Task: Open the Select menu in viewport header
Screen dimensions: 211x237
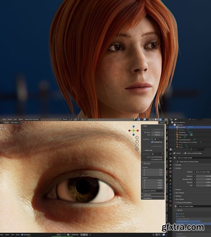Action: [10, 119]
